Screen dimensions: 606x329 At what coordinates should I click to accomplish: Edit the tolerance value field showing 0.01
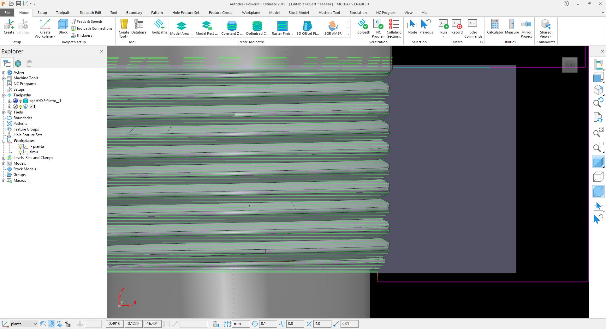click(x=350, y=324)
